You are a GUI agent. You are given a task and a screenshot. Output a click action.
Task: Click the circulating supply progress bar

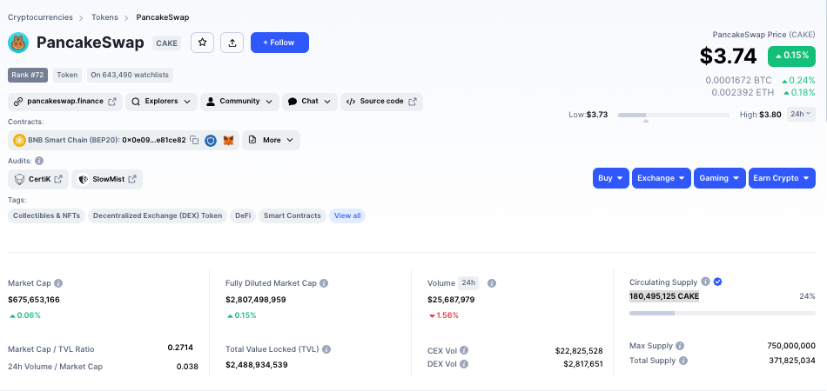pos(722,313)
